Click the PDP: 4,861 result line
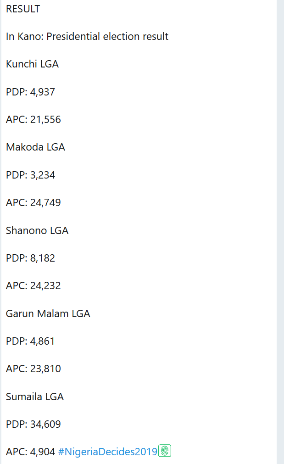The height and width of the screenshot is (464, 284). point(30,341)
